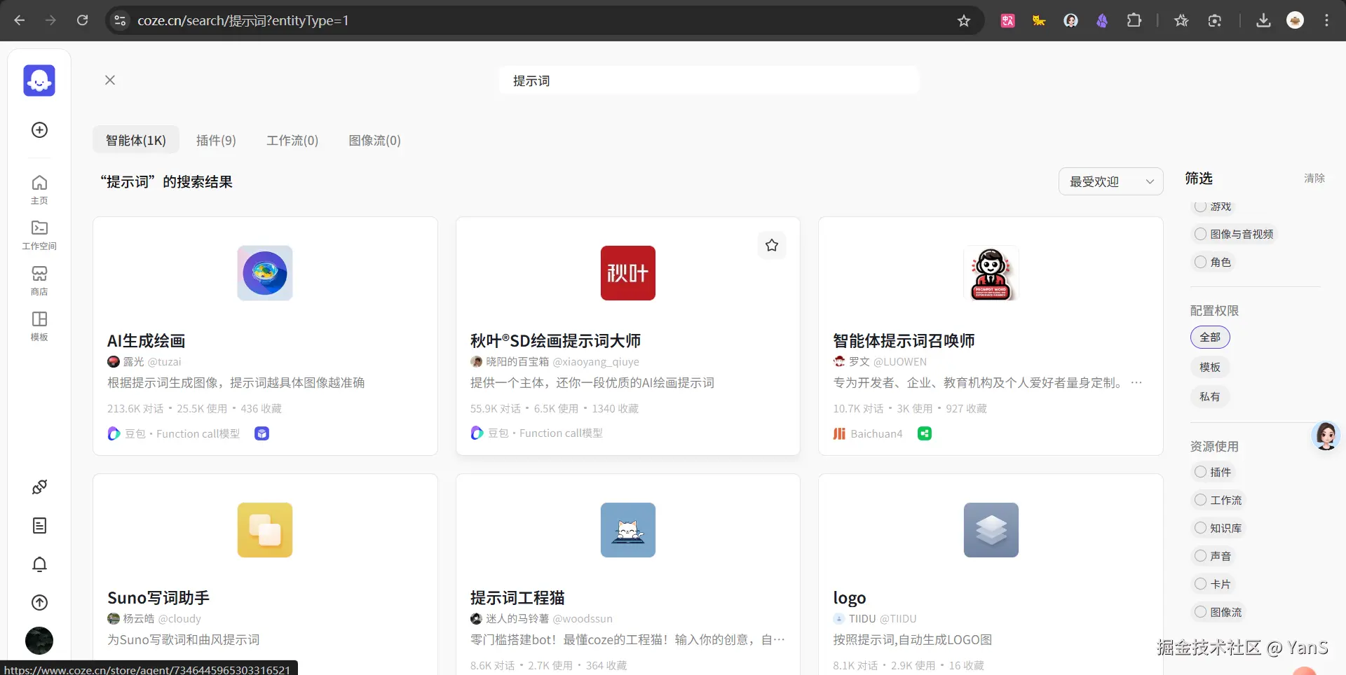The image size is (1346, 675).
Task: Bookmark this page with the star
Action: [964, 20]
